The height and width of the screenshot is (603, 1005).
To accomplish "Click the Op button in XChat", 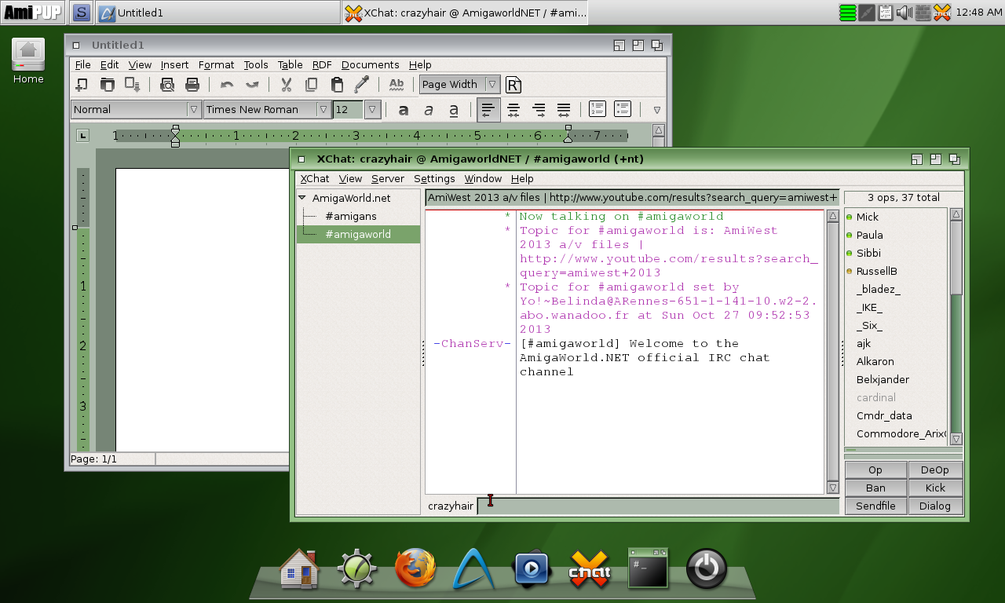I will coord(875,470).
